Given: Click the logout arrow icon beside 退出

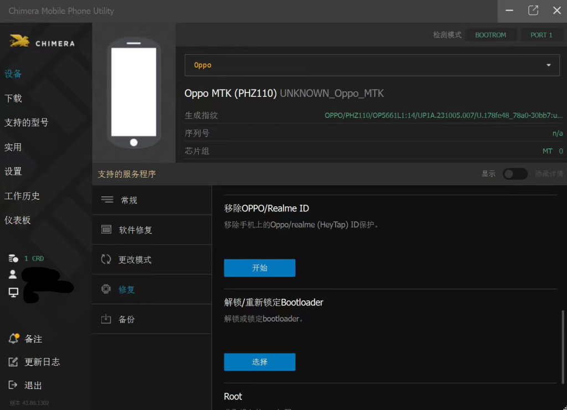Looking at the screenshot, I should point(13,385).
